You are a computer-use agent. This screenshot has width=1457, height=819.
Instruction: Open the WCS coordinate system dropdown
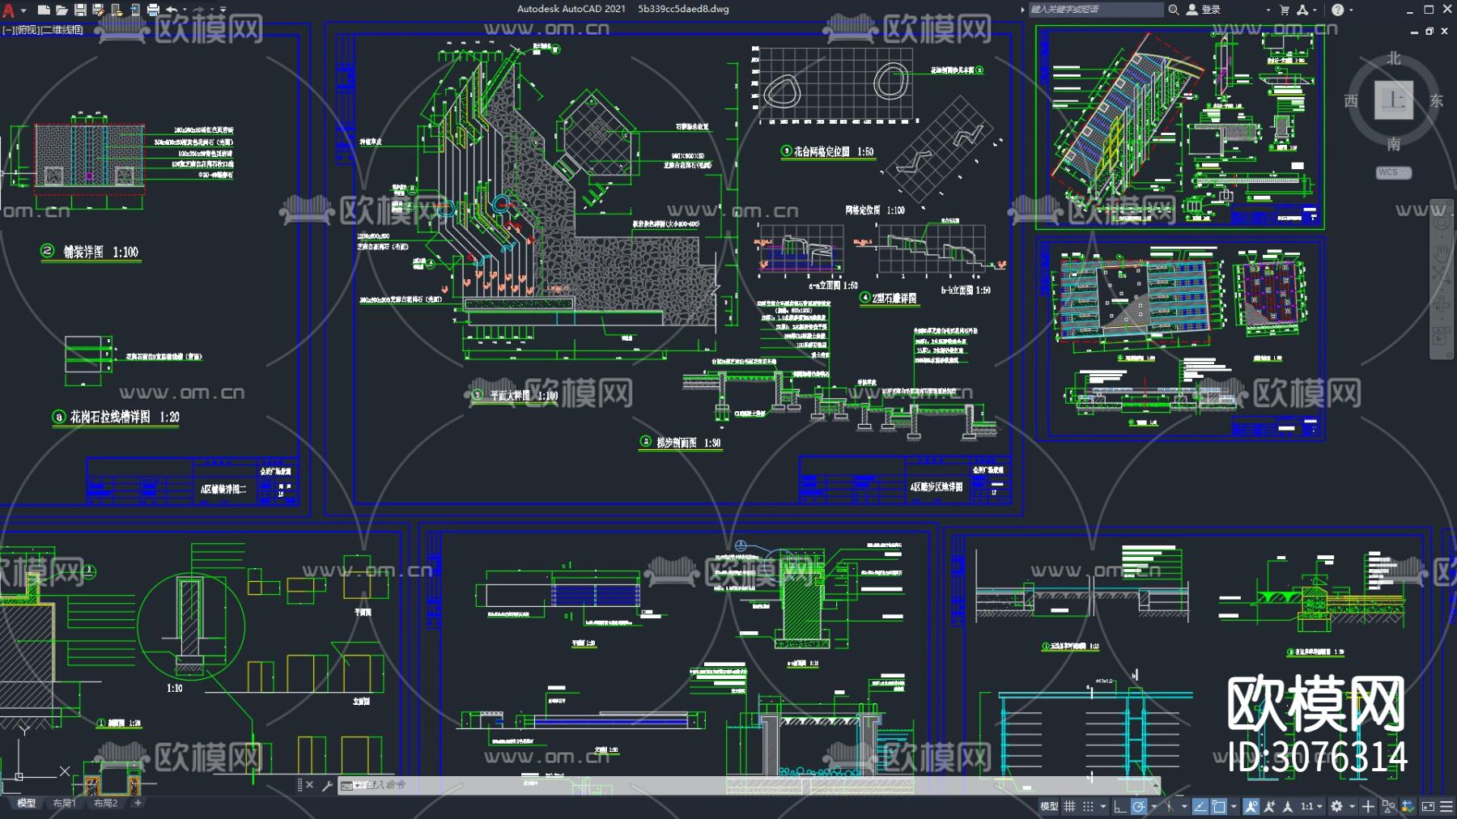pyautogui.click(x=1394, y=172)
